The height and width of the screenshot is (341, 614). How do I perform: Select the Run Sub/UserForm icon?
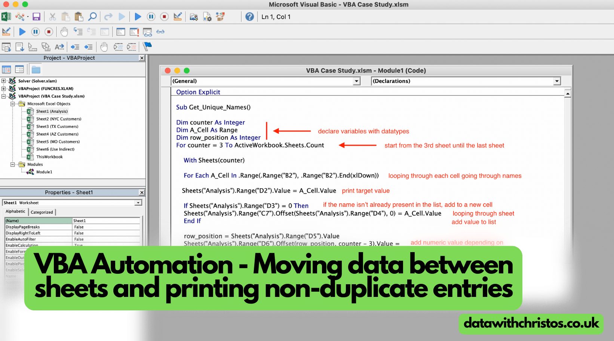tap(138, 16)
